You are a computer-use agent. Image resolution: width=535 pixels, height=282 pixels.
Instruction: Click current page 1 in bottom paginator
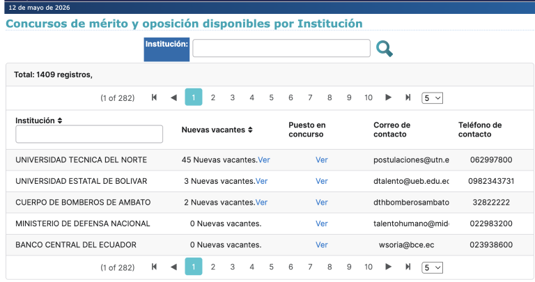[x=194, y=266]
